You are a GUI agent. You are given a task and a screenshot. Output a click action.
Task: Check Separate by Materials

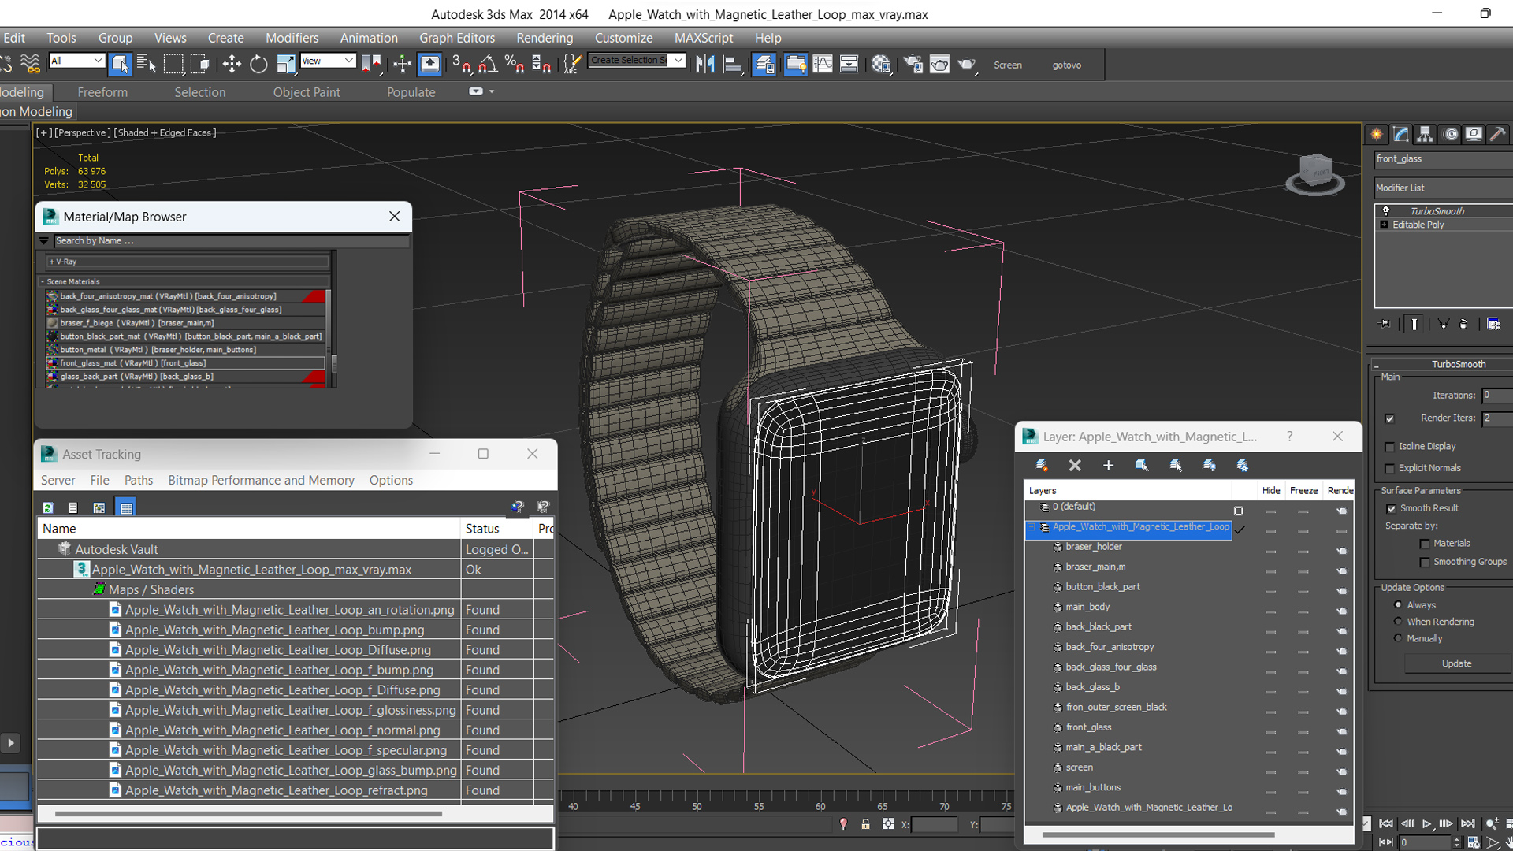click(1425, 544)
